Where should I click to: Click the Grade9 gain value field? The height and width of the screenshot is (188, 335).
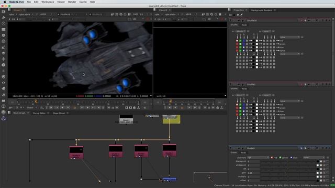tap(253, 173)
